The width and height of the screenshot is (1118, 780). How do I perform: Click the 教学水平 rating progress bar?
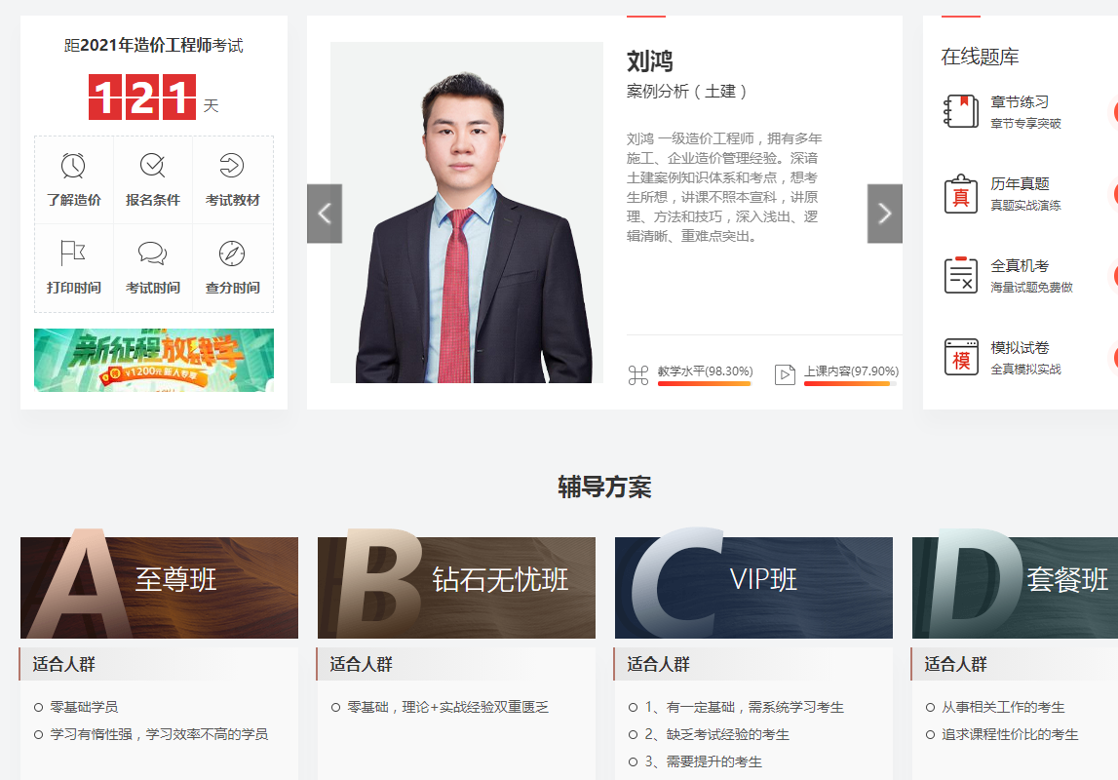tap(705, 383)
